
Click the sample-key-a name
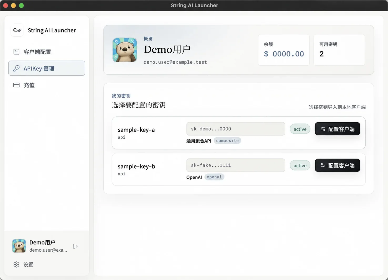coord(136,130)
